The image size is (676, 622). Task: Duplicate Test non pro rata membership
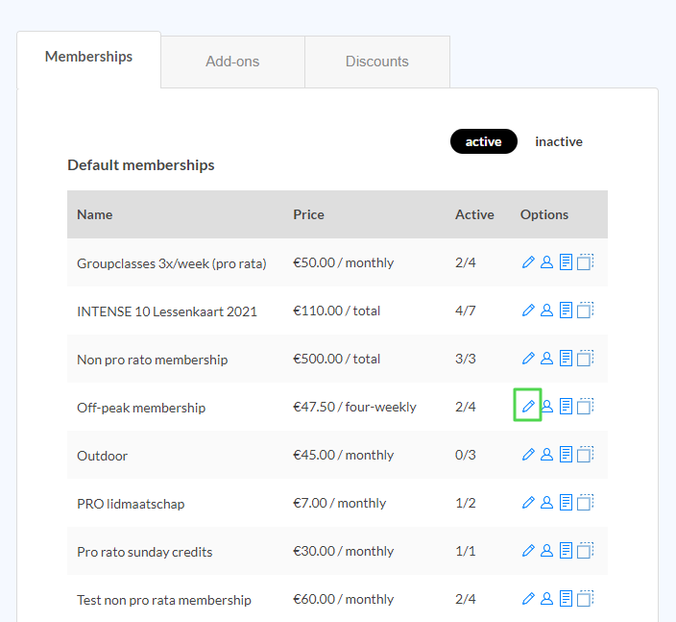(585, 599)
